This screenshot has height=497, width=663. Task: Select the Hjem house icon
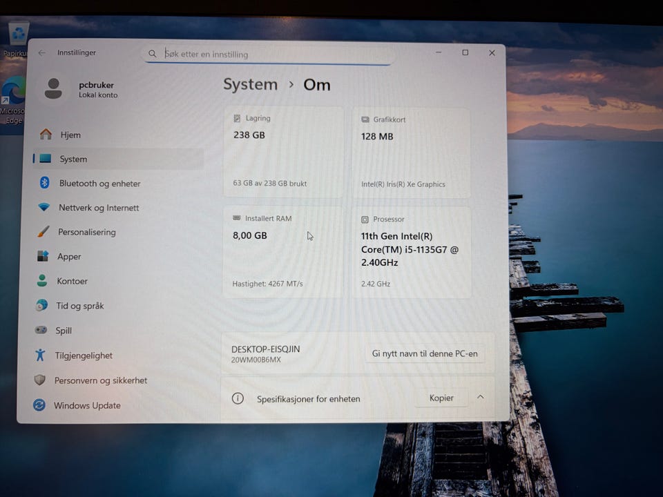point(46,135)
